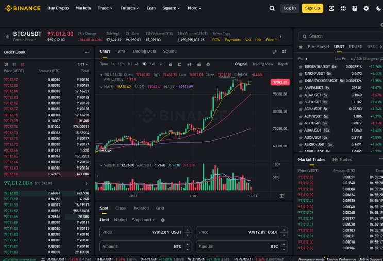Open the search magnifier in top navigation
Viewport: 383px width, 261px height.
[272, 8]
